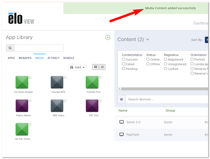Switch to the BUNDLE tab
The image size is (210, 159).
69,58
